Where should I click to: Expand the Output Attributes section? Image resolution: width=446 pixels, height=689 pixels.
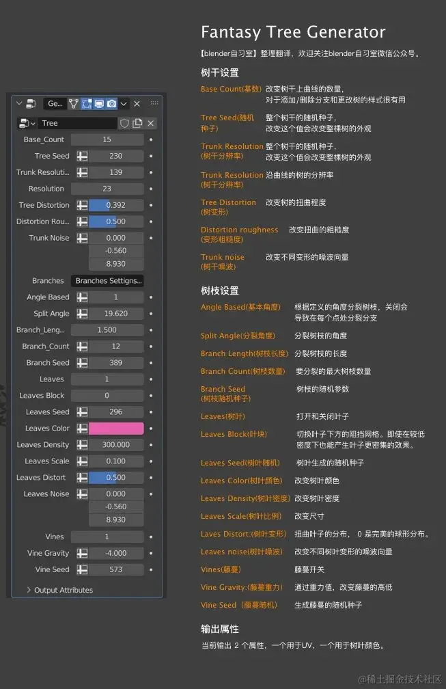[x=59, y=590]
